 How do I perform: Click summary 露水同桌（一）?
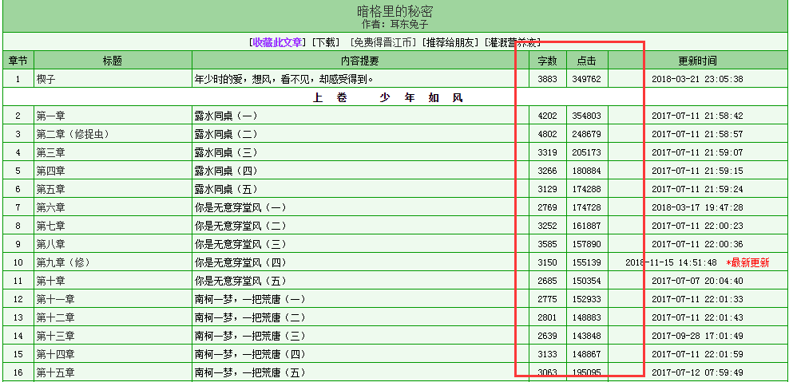coord(226,116)
